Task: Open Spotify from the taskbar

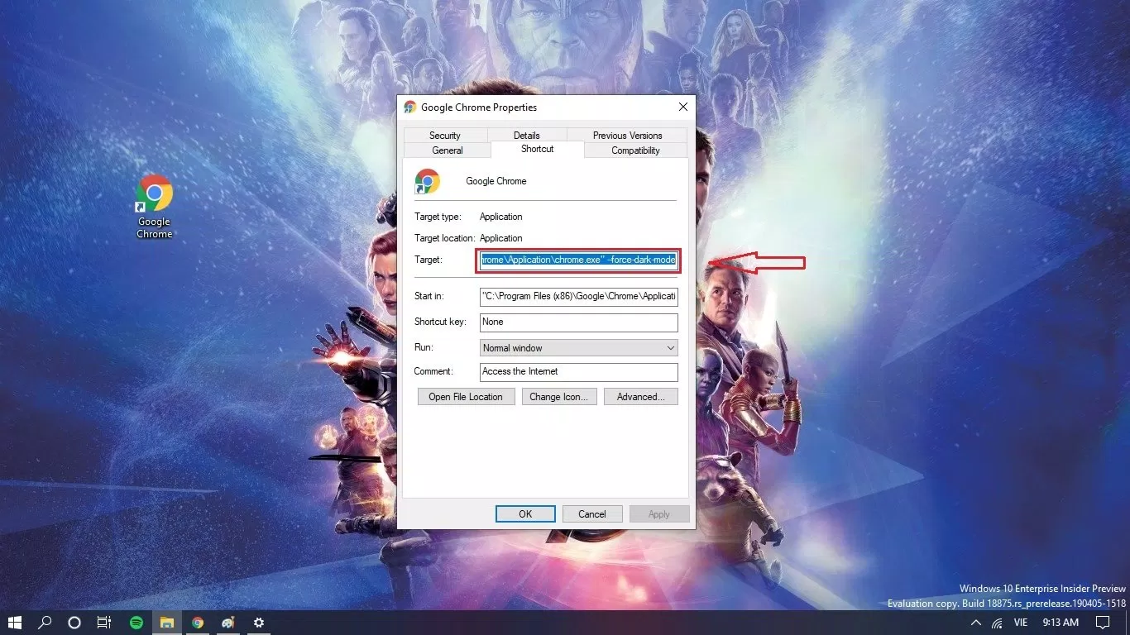Action: point(136,623)
